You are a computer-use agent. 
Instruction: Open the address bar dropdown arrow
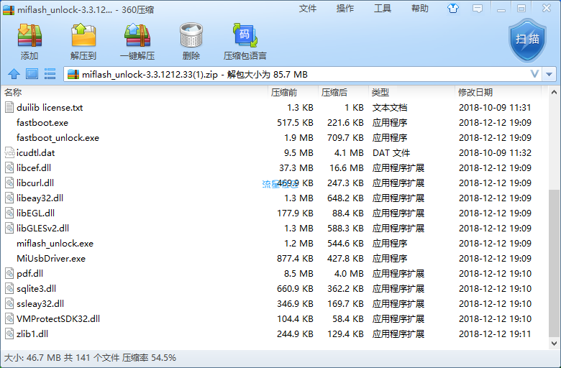click(549, 74)
